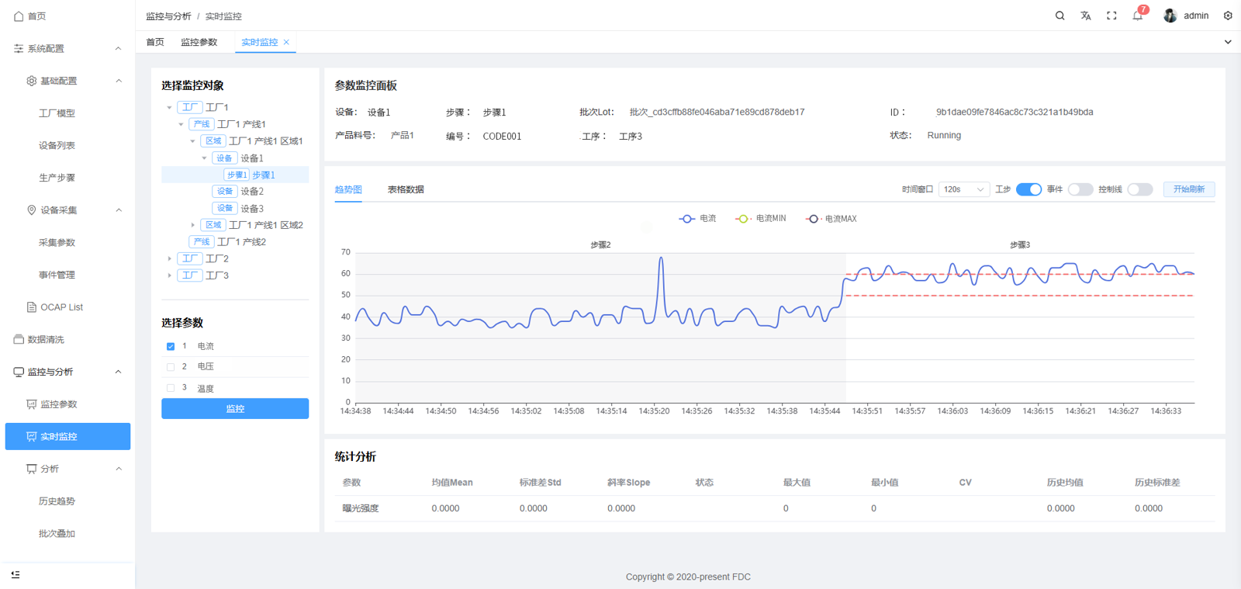Open the settings gear in header
Viewport: 1241px width, 589px height.
pyautogui.click(x=1228, y=16)
